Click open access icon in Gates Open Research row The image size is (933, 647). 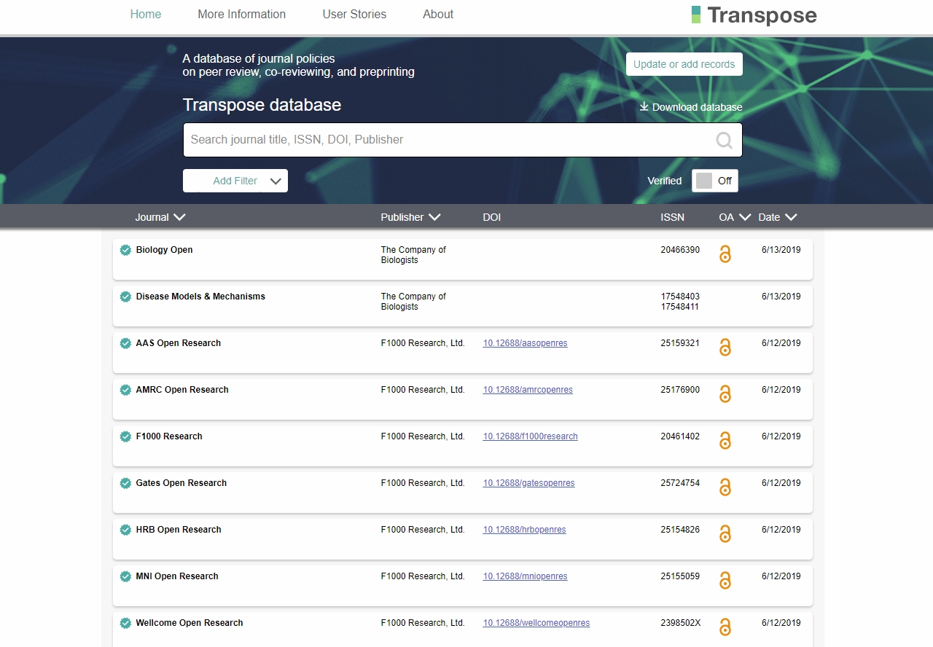pos(725,487)
